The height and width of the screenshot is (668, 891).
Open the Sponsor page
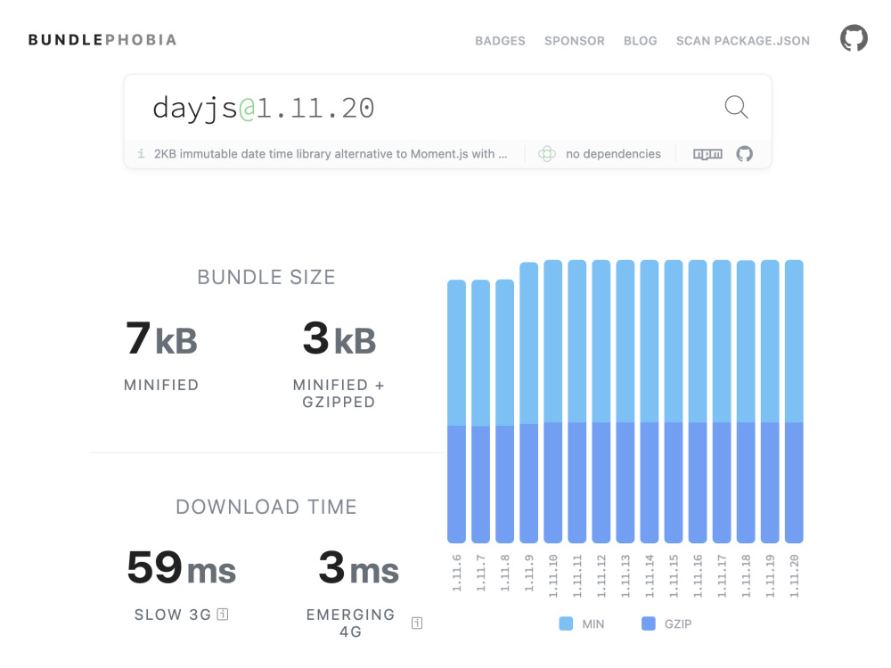[x=575, y=41]
